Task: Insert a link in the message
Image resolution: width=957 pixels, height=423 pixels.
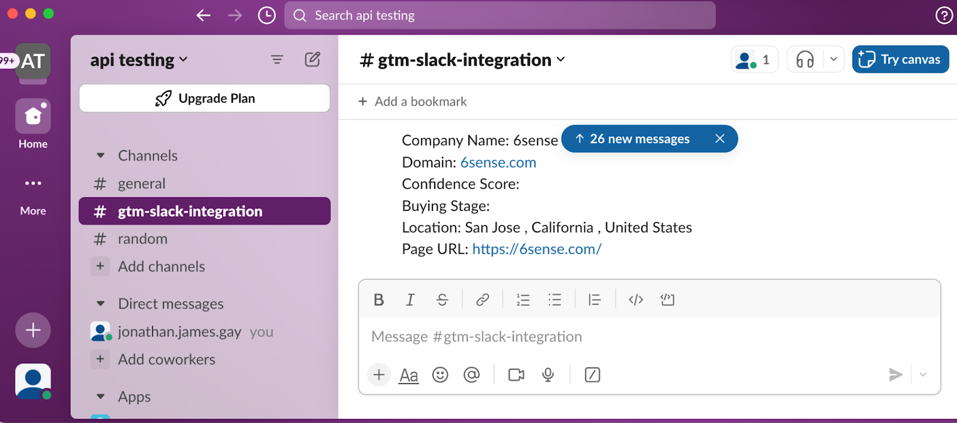Action: point(483,300)
